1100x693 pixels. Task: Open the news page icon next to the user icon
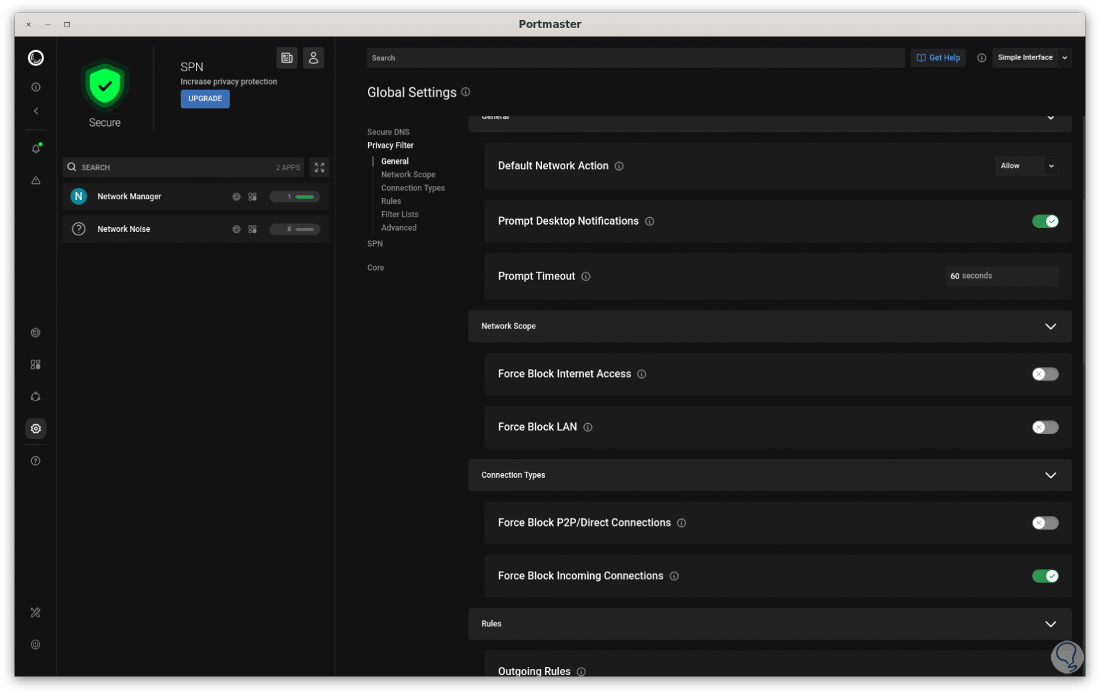(x=287, y=58)
